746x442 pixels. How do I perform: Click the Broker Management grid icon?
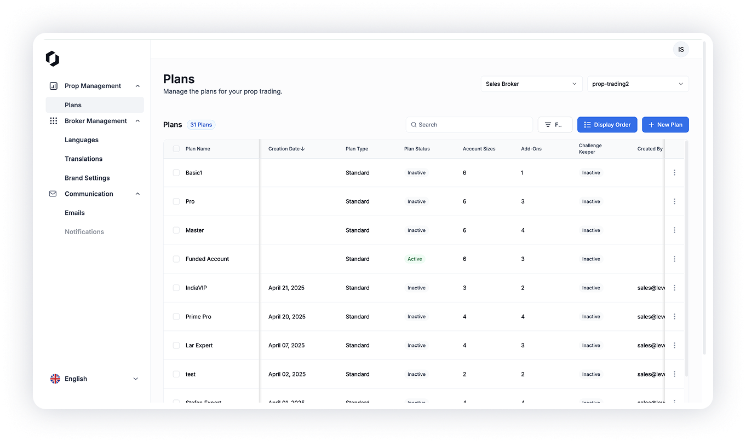53,121
